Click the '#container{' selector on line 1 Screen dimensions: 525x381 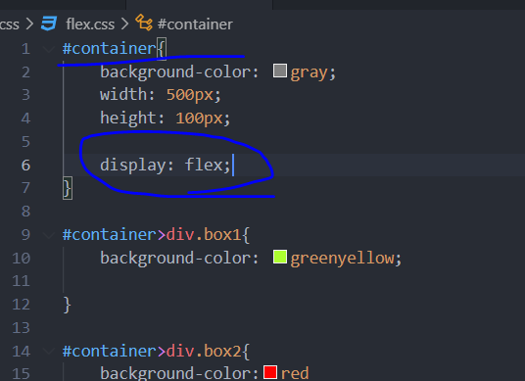click(115, 49)
